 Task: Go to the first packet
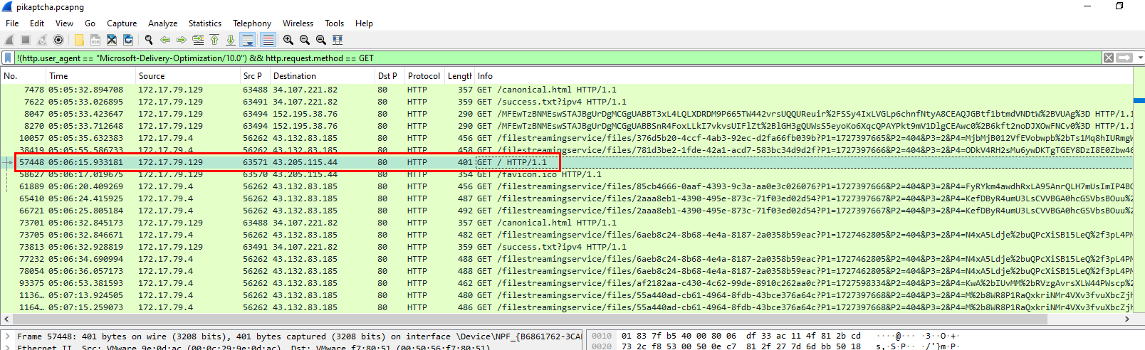pyautogui.click(x=214, y=40)
